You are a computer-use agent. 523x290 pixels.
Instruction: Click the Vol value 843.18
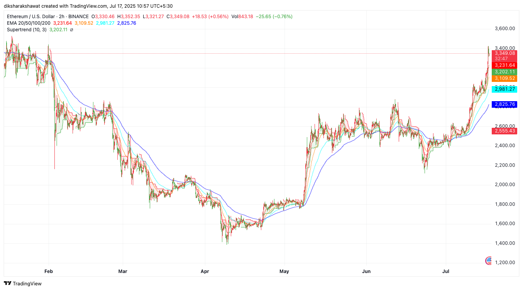(246, 17)
